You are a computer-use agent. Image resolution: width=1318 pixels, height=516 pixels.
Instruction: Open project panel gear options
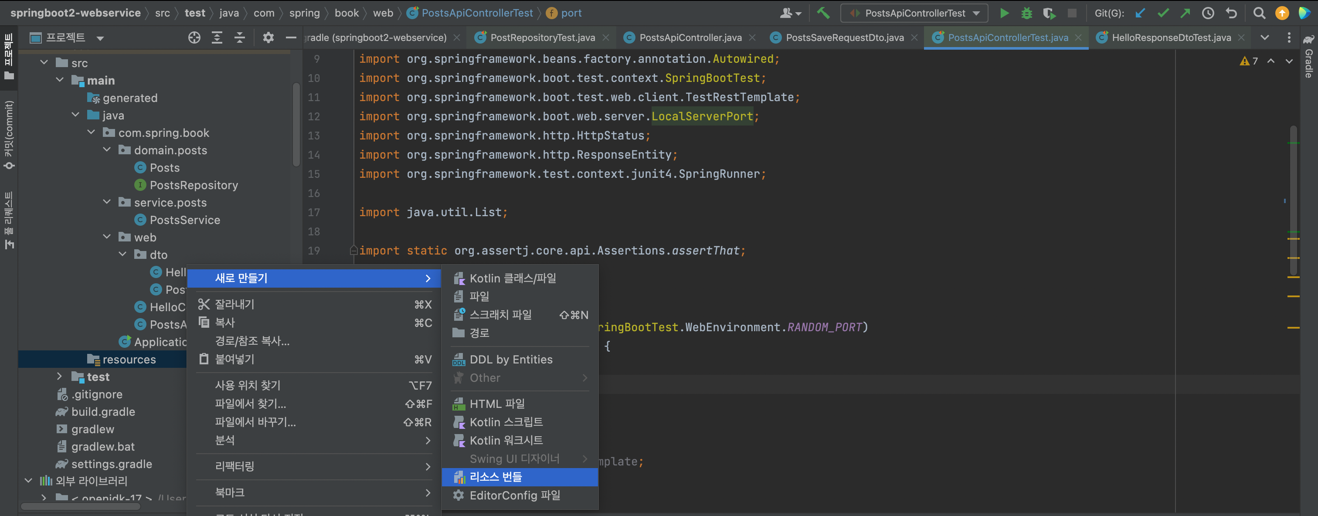coord(268,37)
